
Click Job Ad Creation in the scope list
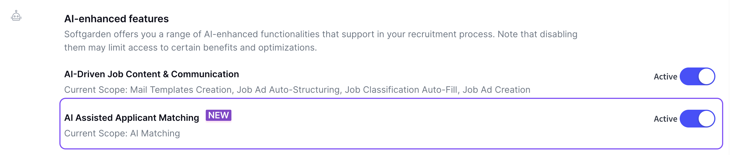(x=496, y=90)
